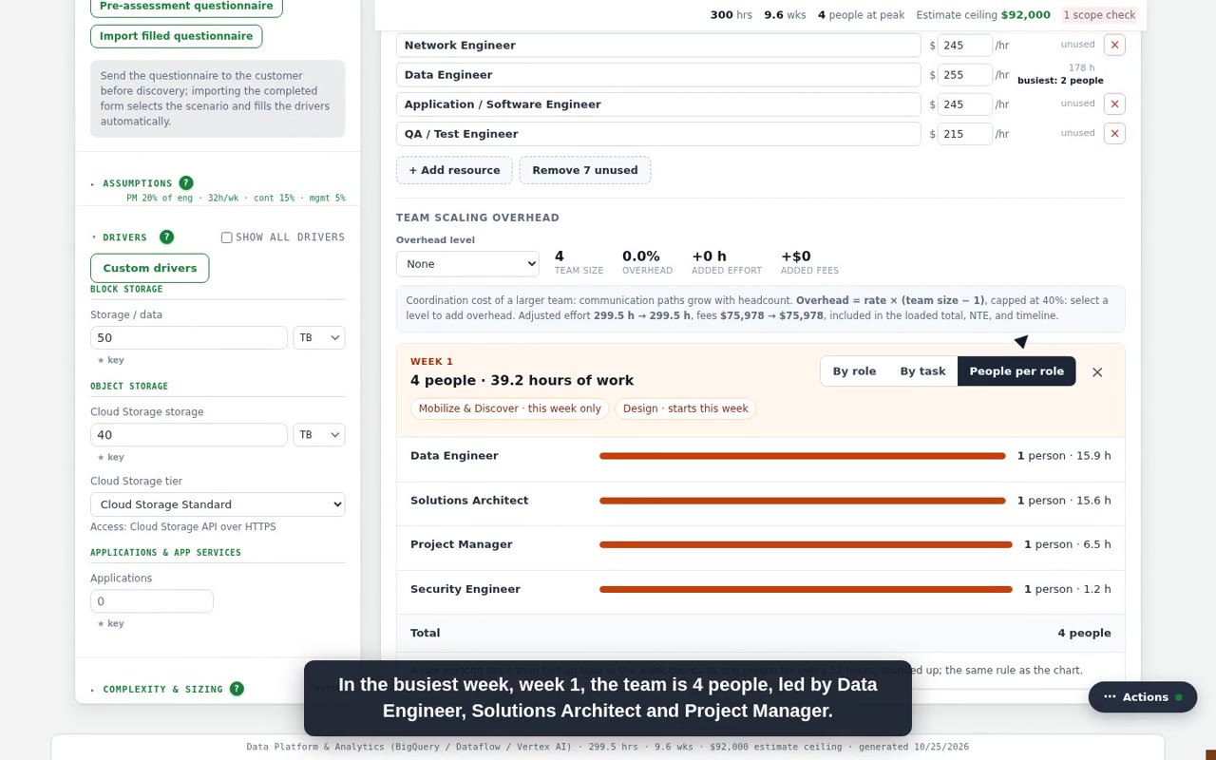
Task: Click Remove 7 unused button
Action: [x=585, y=170]
